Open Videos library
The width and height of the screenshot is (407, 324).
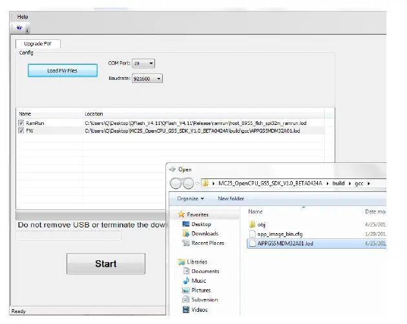[x=200, y=310]
